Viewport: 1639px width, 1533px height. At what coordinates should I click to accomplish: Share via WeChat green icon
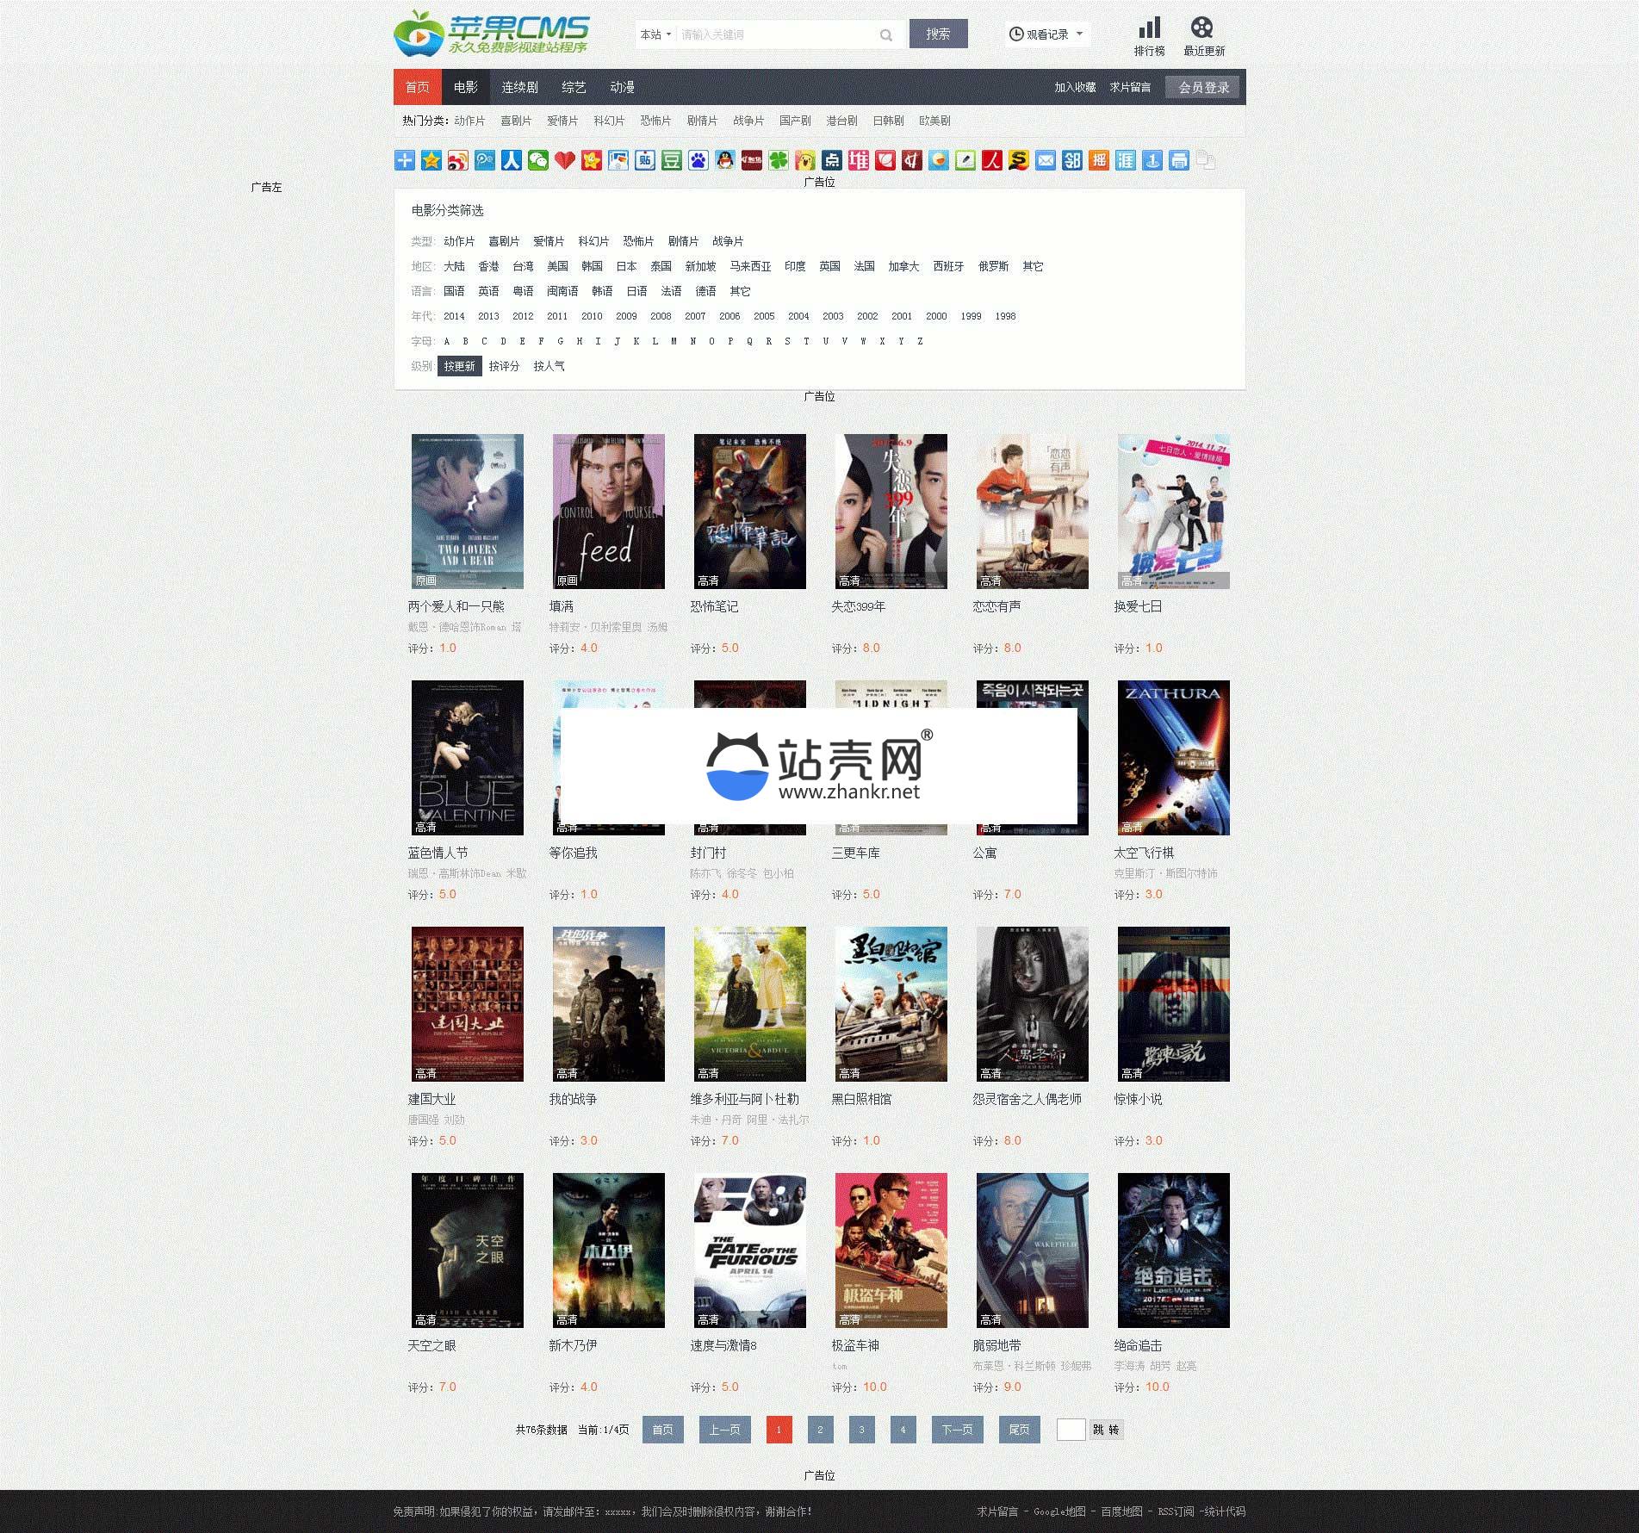tap(537, 160)
